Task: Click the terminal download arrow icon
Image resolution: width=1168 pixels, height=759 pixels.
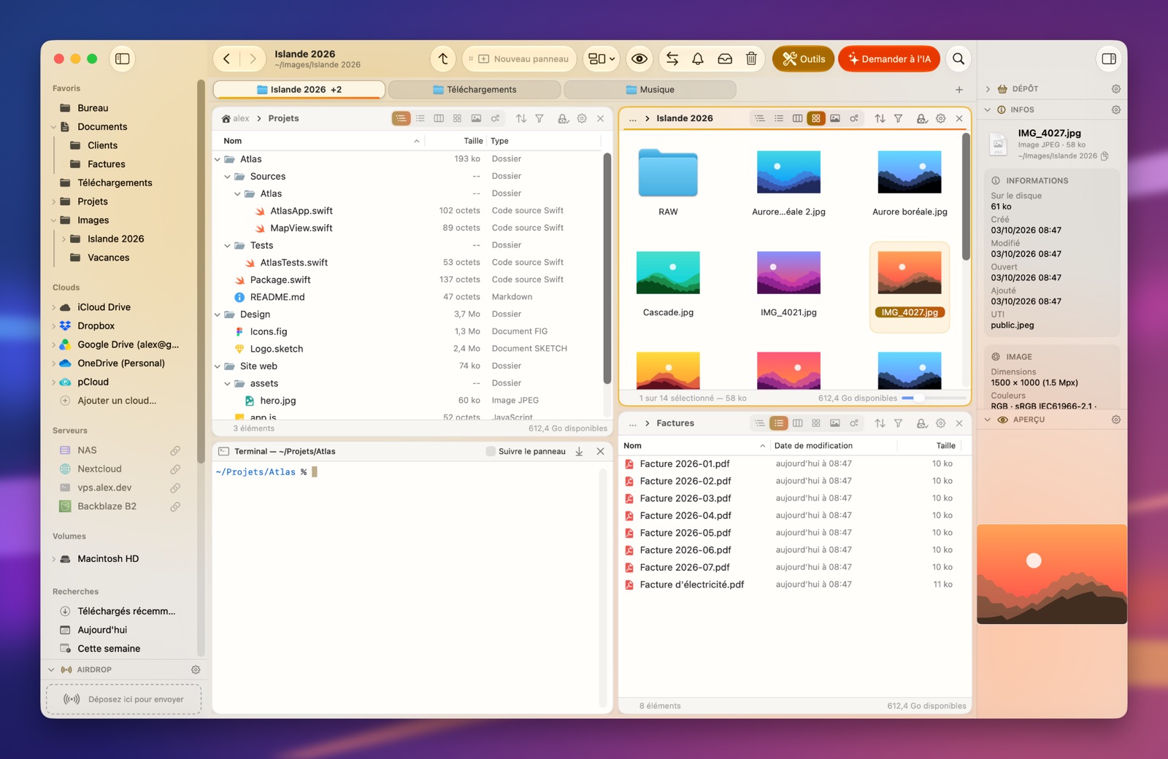Action: [579, 452]
